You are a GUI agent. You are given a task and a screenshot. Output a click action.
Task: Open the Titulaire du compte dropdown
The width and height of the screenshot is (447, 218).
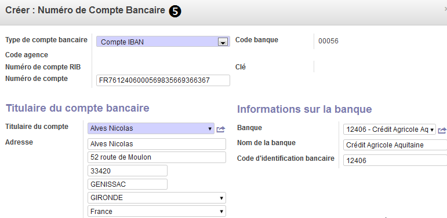tap(151, 128)
